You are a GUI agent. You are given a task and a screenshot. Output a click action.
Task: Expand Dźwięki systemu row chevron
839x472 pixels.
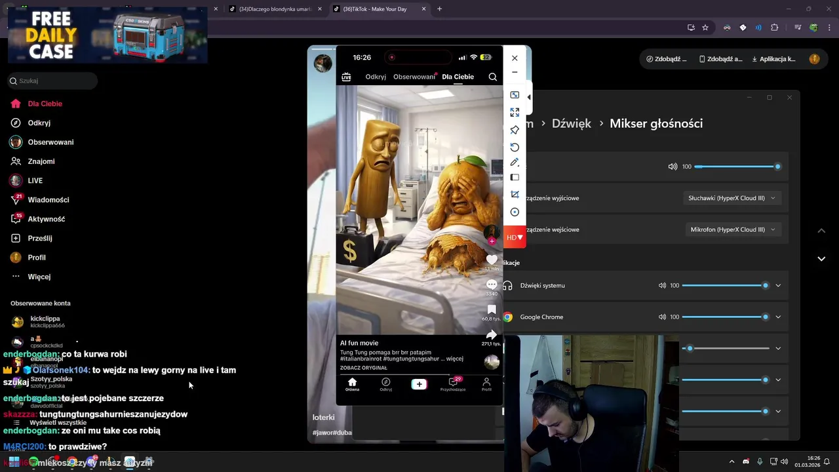pos(778,286)
